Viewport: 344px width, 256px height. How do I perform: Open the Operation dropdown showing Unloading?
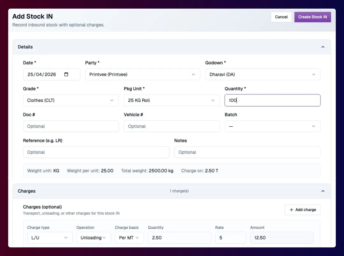tap(93, 238)
